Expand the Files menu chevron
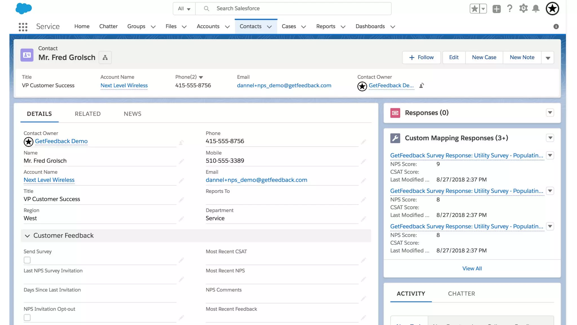 coord(184,27)
